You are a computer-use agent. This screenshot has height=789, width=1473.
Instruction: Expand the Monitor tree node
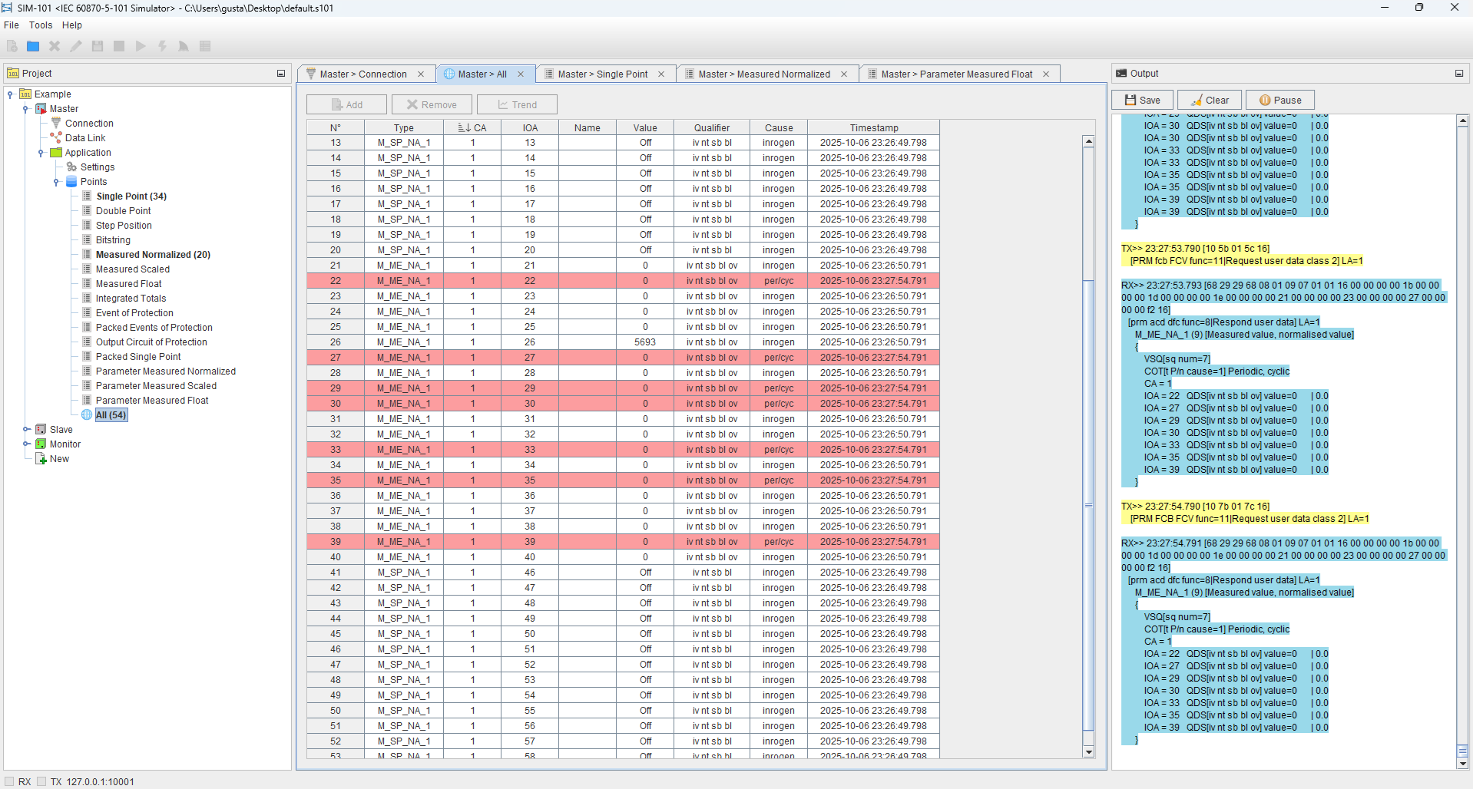click(26, 444)
